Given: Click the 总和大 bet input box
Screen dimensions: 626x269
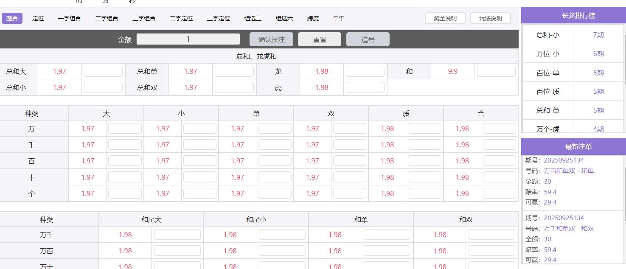Looking at the screenshot, I should pos(103,71).
